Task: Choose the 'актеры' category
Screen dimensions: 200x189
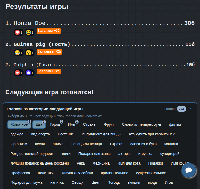Action: coord(124,154)
